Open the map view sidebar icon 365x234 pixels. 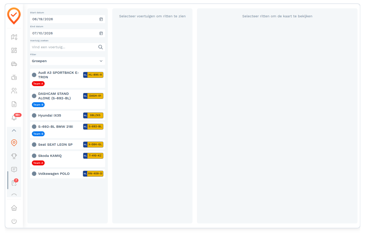(x=14, y=37)
